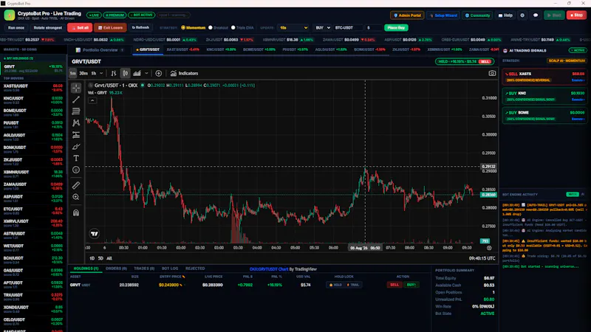
Task: Open the BUY order side dropdown
Action: (x=323, y=27)
